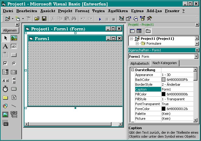Select the DirListBox folder control tool
Screen dimensions: 201x141
(5, 98)
